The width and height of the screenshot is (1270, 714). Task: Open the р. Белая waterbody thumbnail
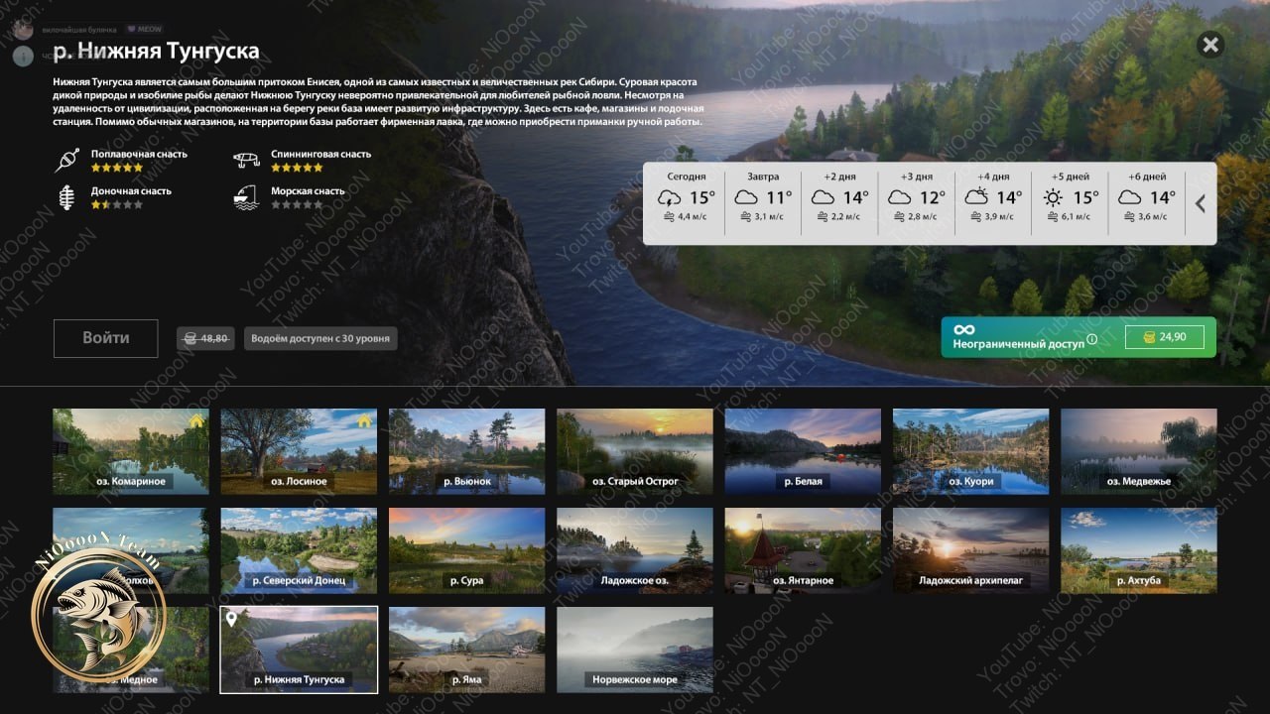pyautogui.click(x=803, y=451)
